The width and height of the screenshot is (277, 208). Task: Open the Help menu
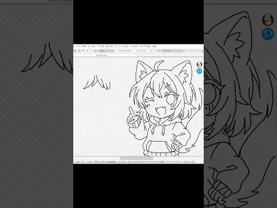click(154, 46)
